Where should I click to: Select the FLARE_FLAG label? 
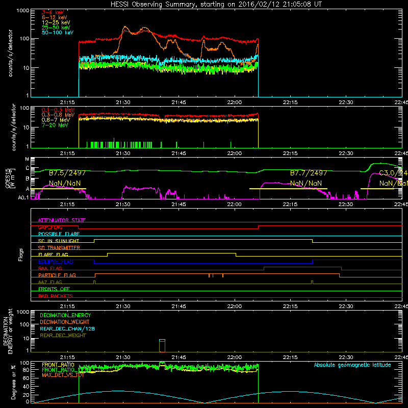point(53,254)
